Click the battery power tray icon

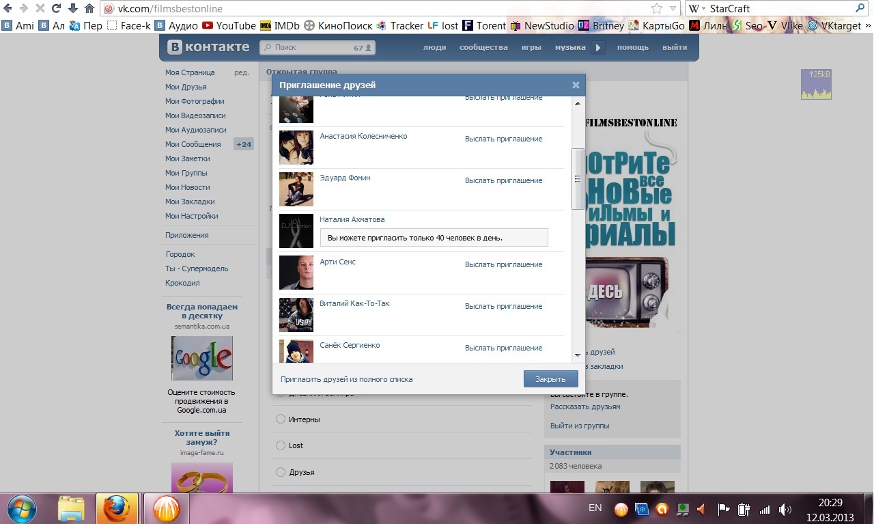[x=744, y=509]
